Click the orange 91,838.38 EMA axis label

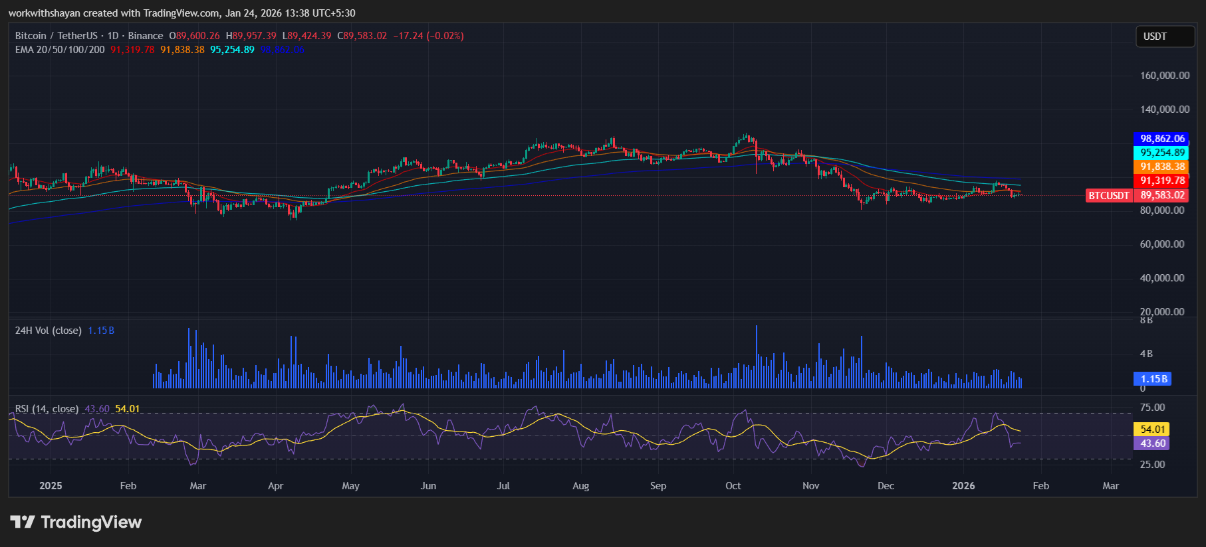(x=1162, y=167)
